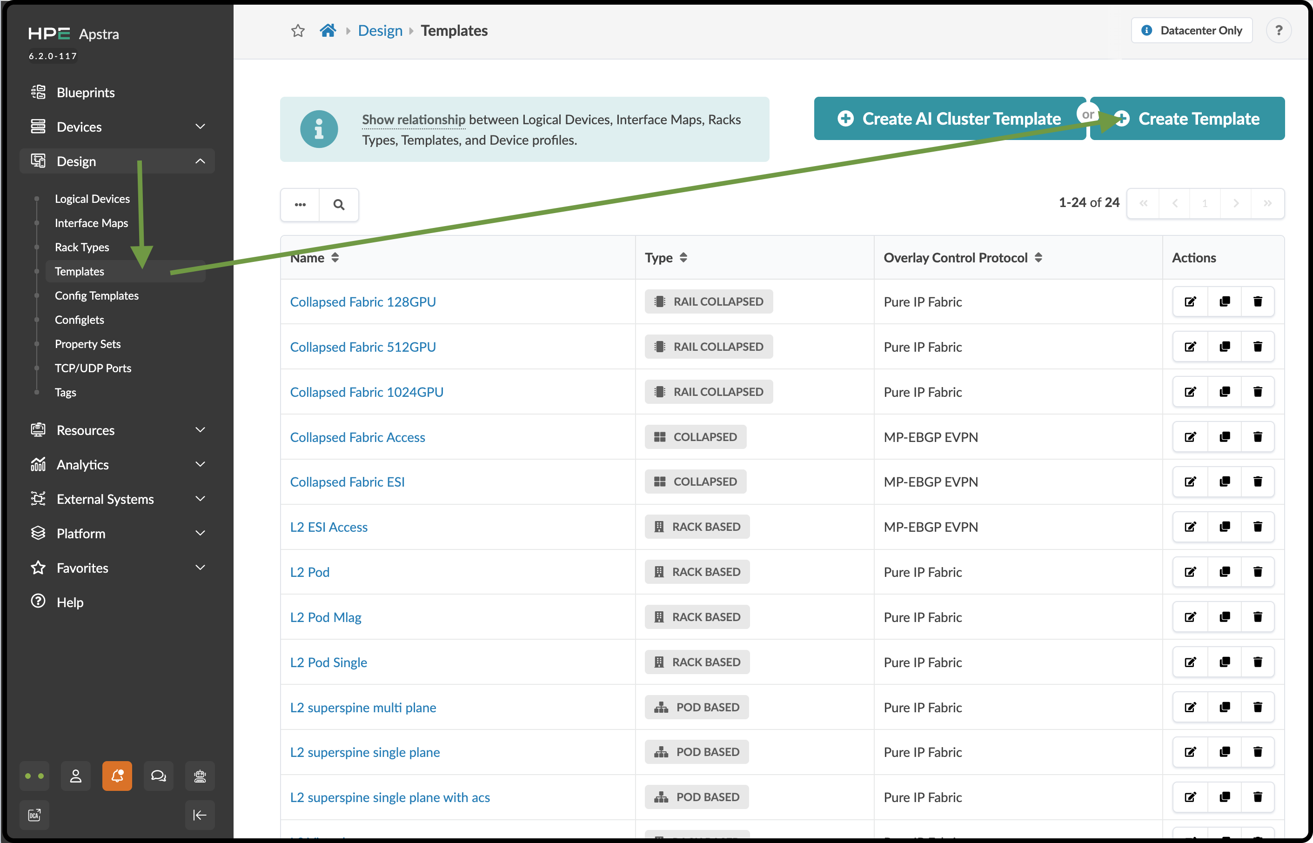This screenshot has height=843, width=1313.
Task: Click the Datacenter Only button
Action: pyautogui.click(x=1192, y=30)
